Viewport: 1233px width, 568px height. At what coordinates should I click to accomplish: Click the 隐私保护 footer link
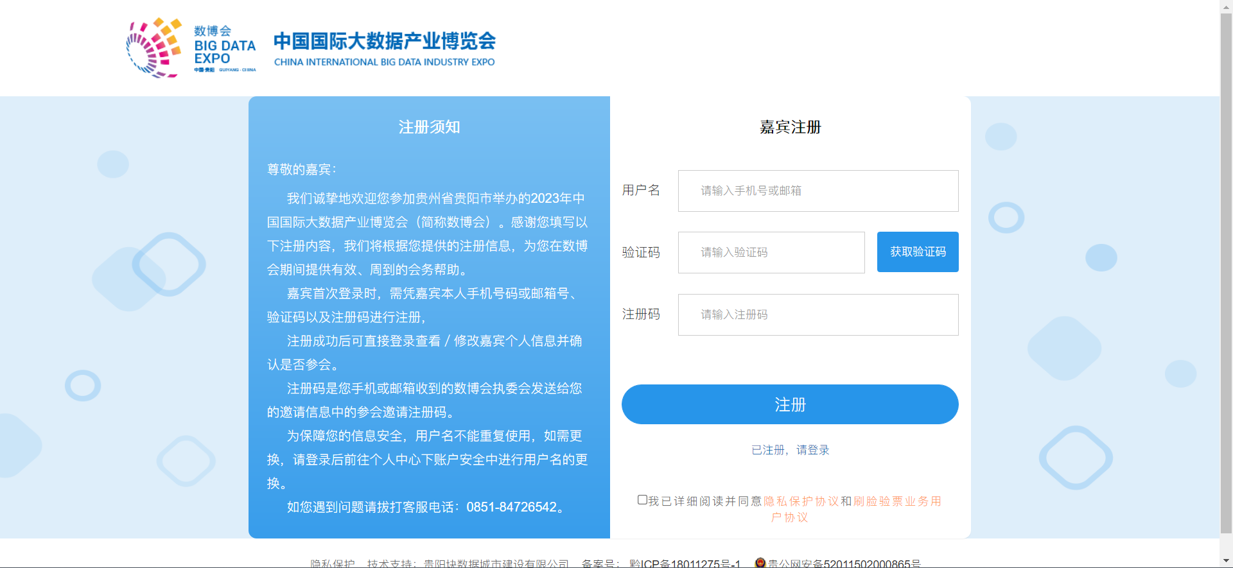332,564
